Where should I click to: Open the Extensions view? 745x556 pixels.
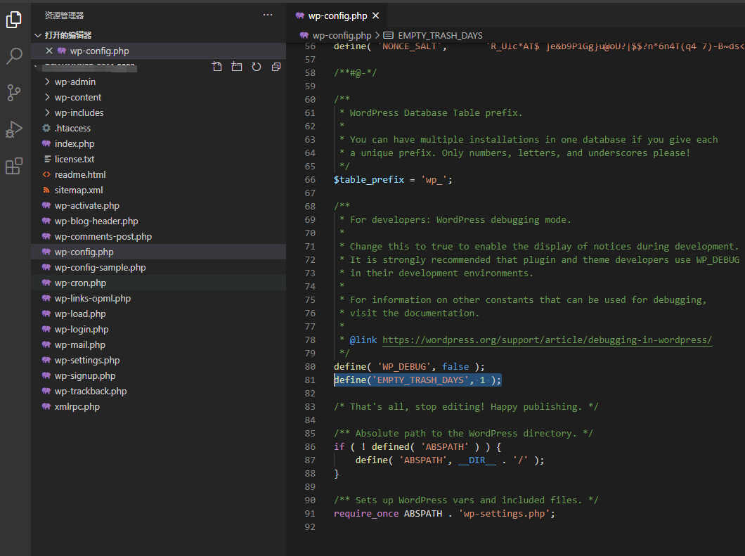click(x=14, y=166)
